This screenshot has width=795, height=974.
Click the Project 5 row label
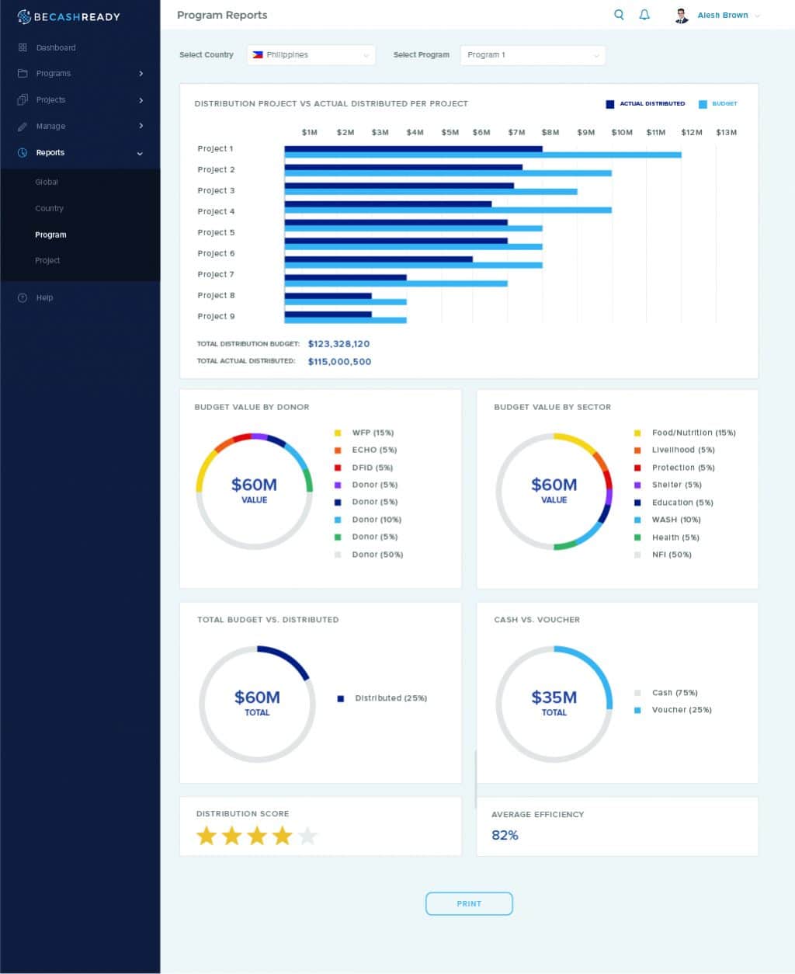point(216,232)
